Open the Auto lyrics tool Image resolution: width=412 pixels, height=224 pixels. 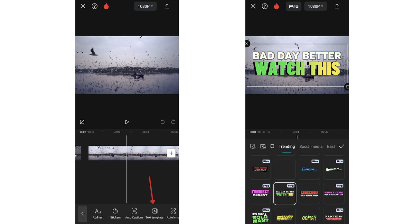(x=173, y=213)
